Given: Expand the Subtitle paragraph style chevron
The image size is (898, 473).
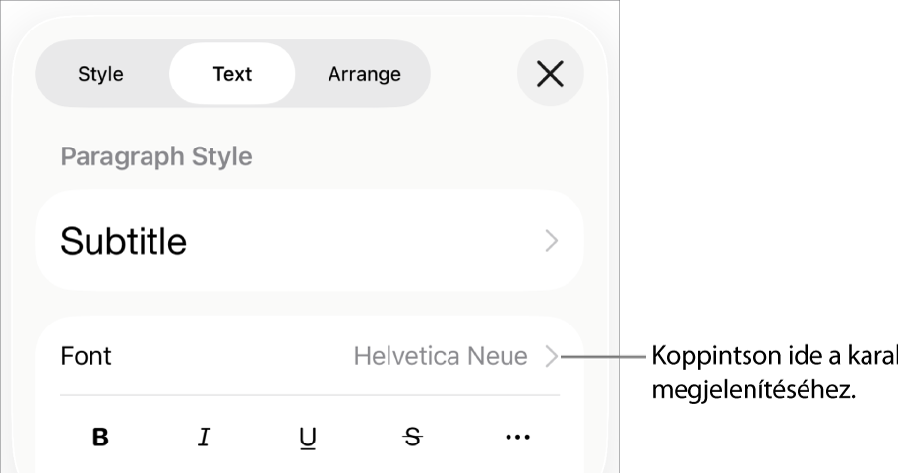Looking at the screenshot, I should [552, 241].
